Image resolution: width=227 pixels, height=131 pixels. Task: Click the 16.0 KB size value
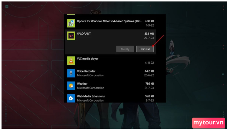point(149,96)
